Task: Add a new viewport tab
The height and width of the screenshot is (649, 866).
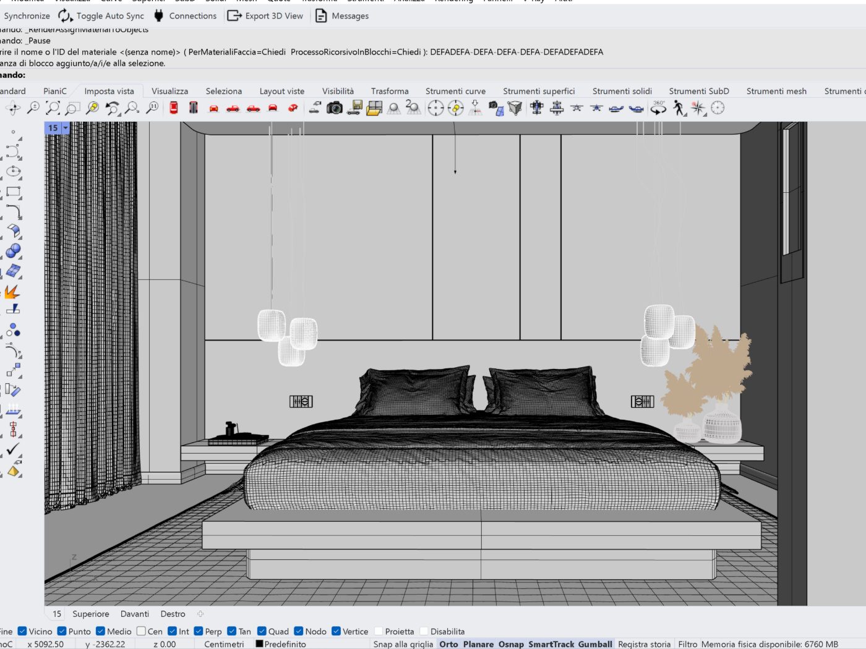Action: coord(200,614)
